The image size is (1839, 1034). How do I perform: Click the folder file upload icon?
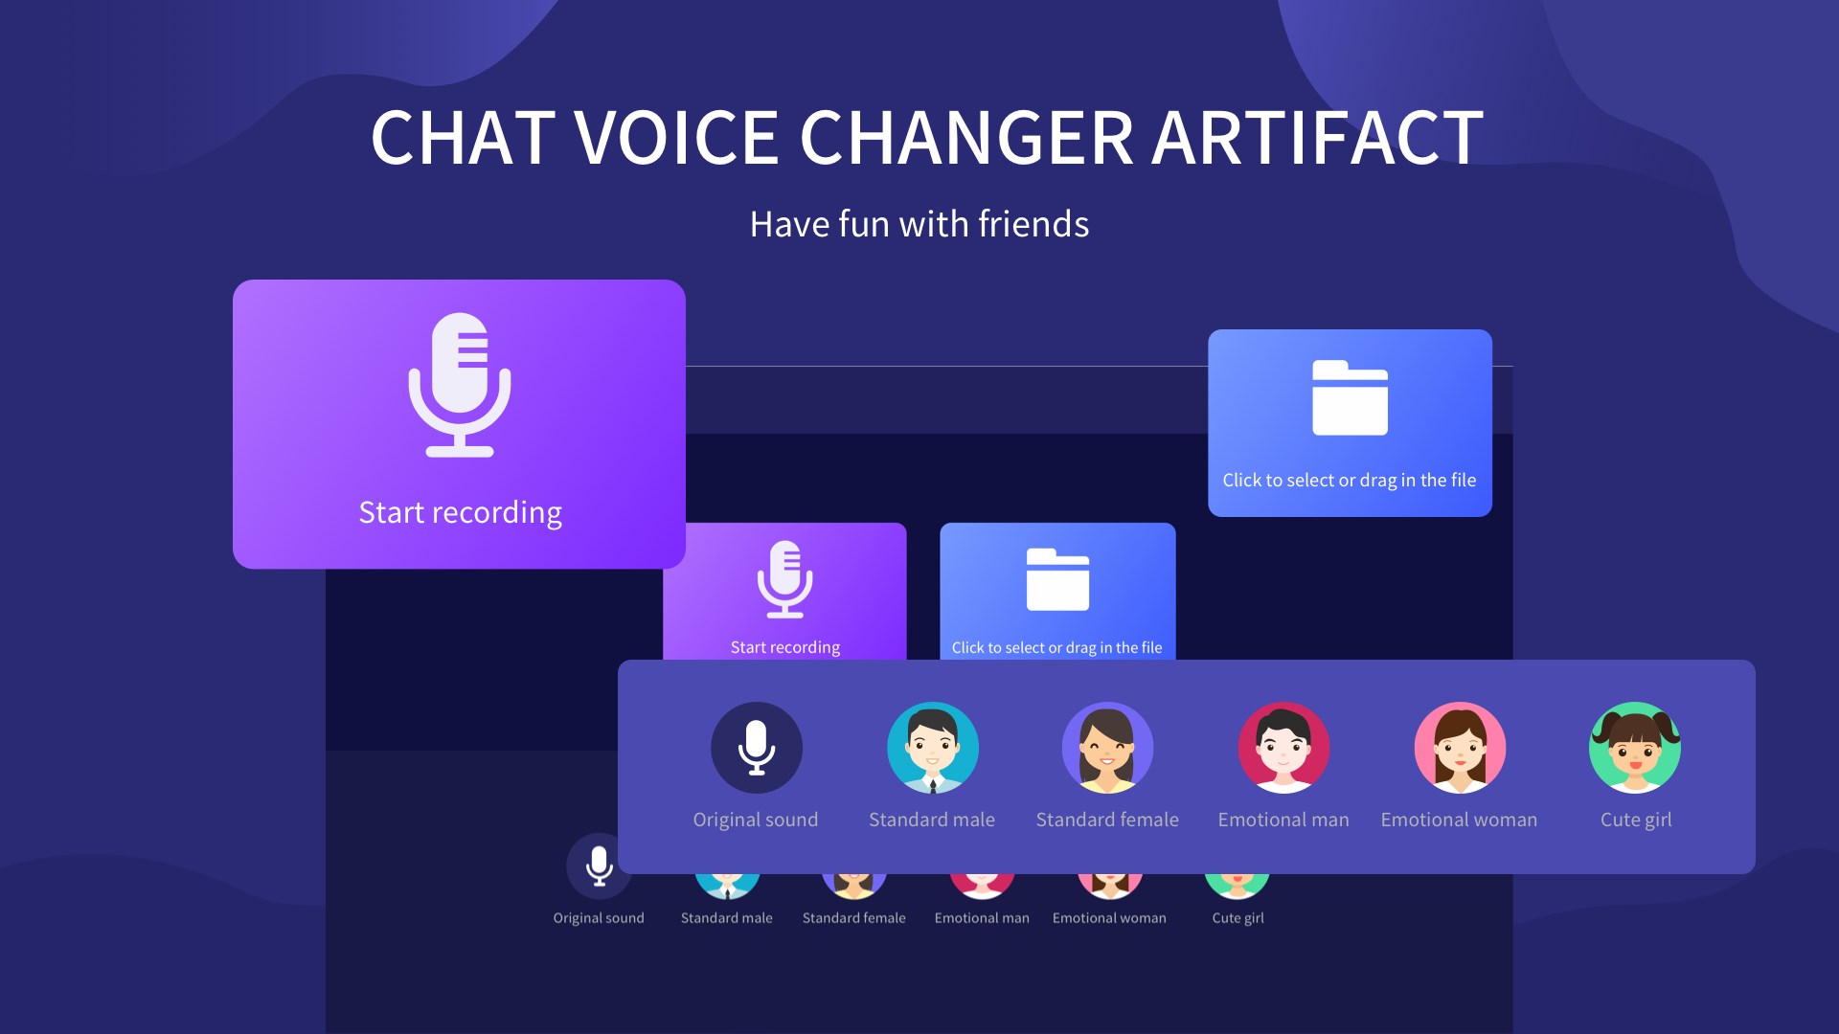click(x=1348, y=396)
